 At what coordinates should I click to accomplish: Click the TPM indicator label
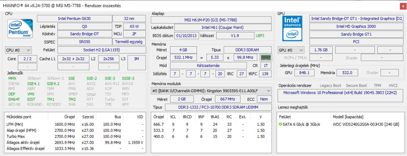tap(378, 86)
